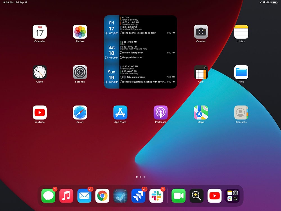
Task: Launch Jira from the dock
Action: (139, 195)
